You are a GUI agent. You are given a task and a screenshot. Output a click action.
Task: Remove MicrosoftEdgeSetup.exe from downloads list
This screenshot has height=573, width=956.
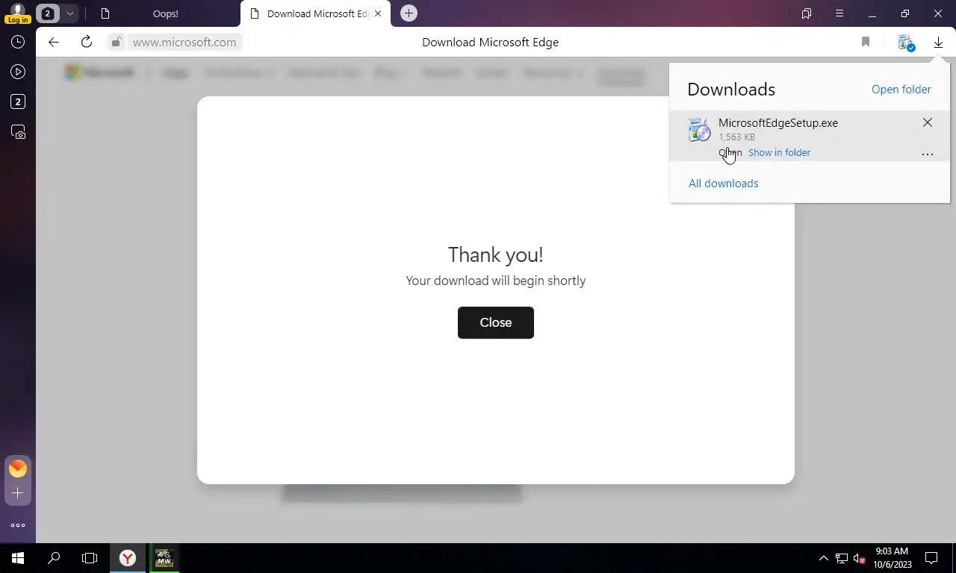(927, 122)
